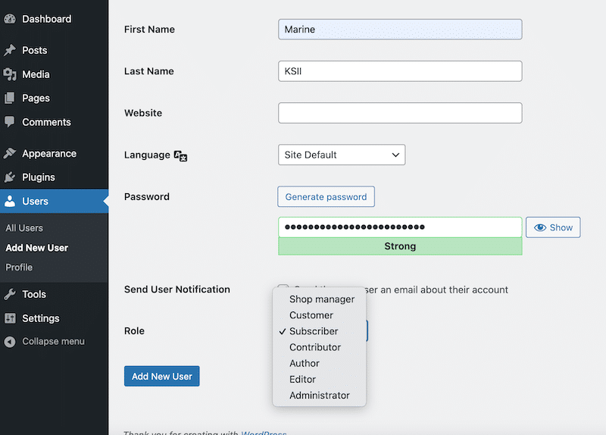Click the Users person icon
This screenshot has width=606, height=435.
pos(10,201)
